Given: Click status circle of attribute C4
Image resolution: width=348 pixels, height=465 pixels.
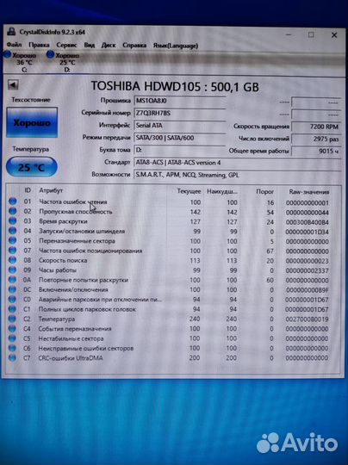Looking at the screenshot, I should pos(12,328).
